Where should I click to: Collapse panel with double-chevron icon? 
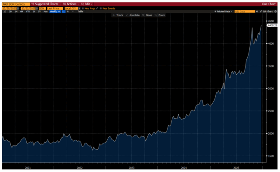tap(258, 11)
